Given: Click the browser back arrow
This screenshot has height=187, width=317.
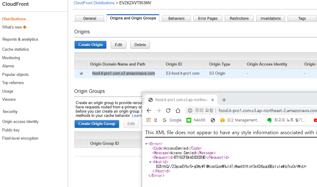Looking at the screenshot, I should tap(149, 110).
